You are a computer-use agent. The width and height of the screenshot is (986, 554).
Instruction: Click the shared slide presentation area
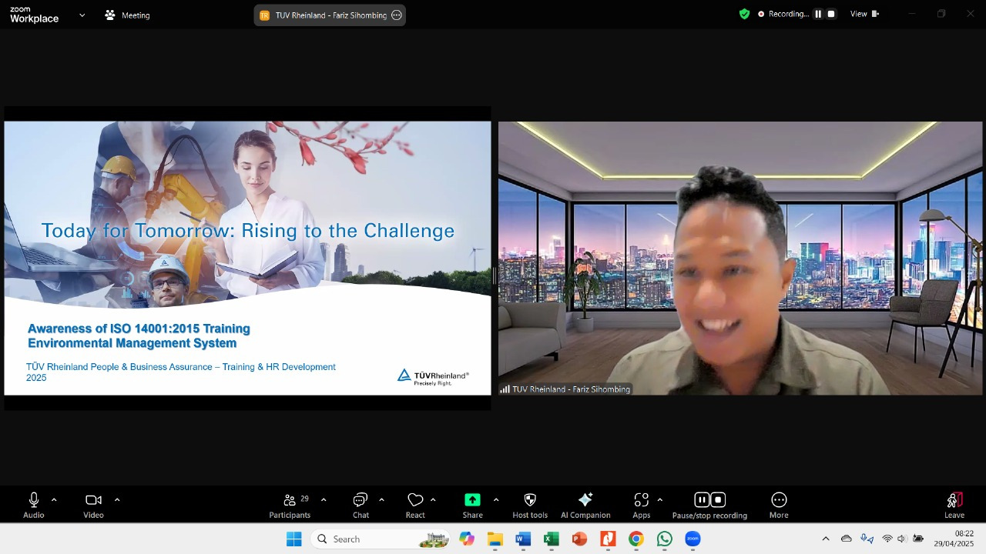point(247,258)
